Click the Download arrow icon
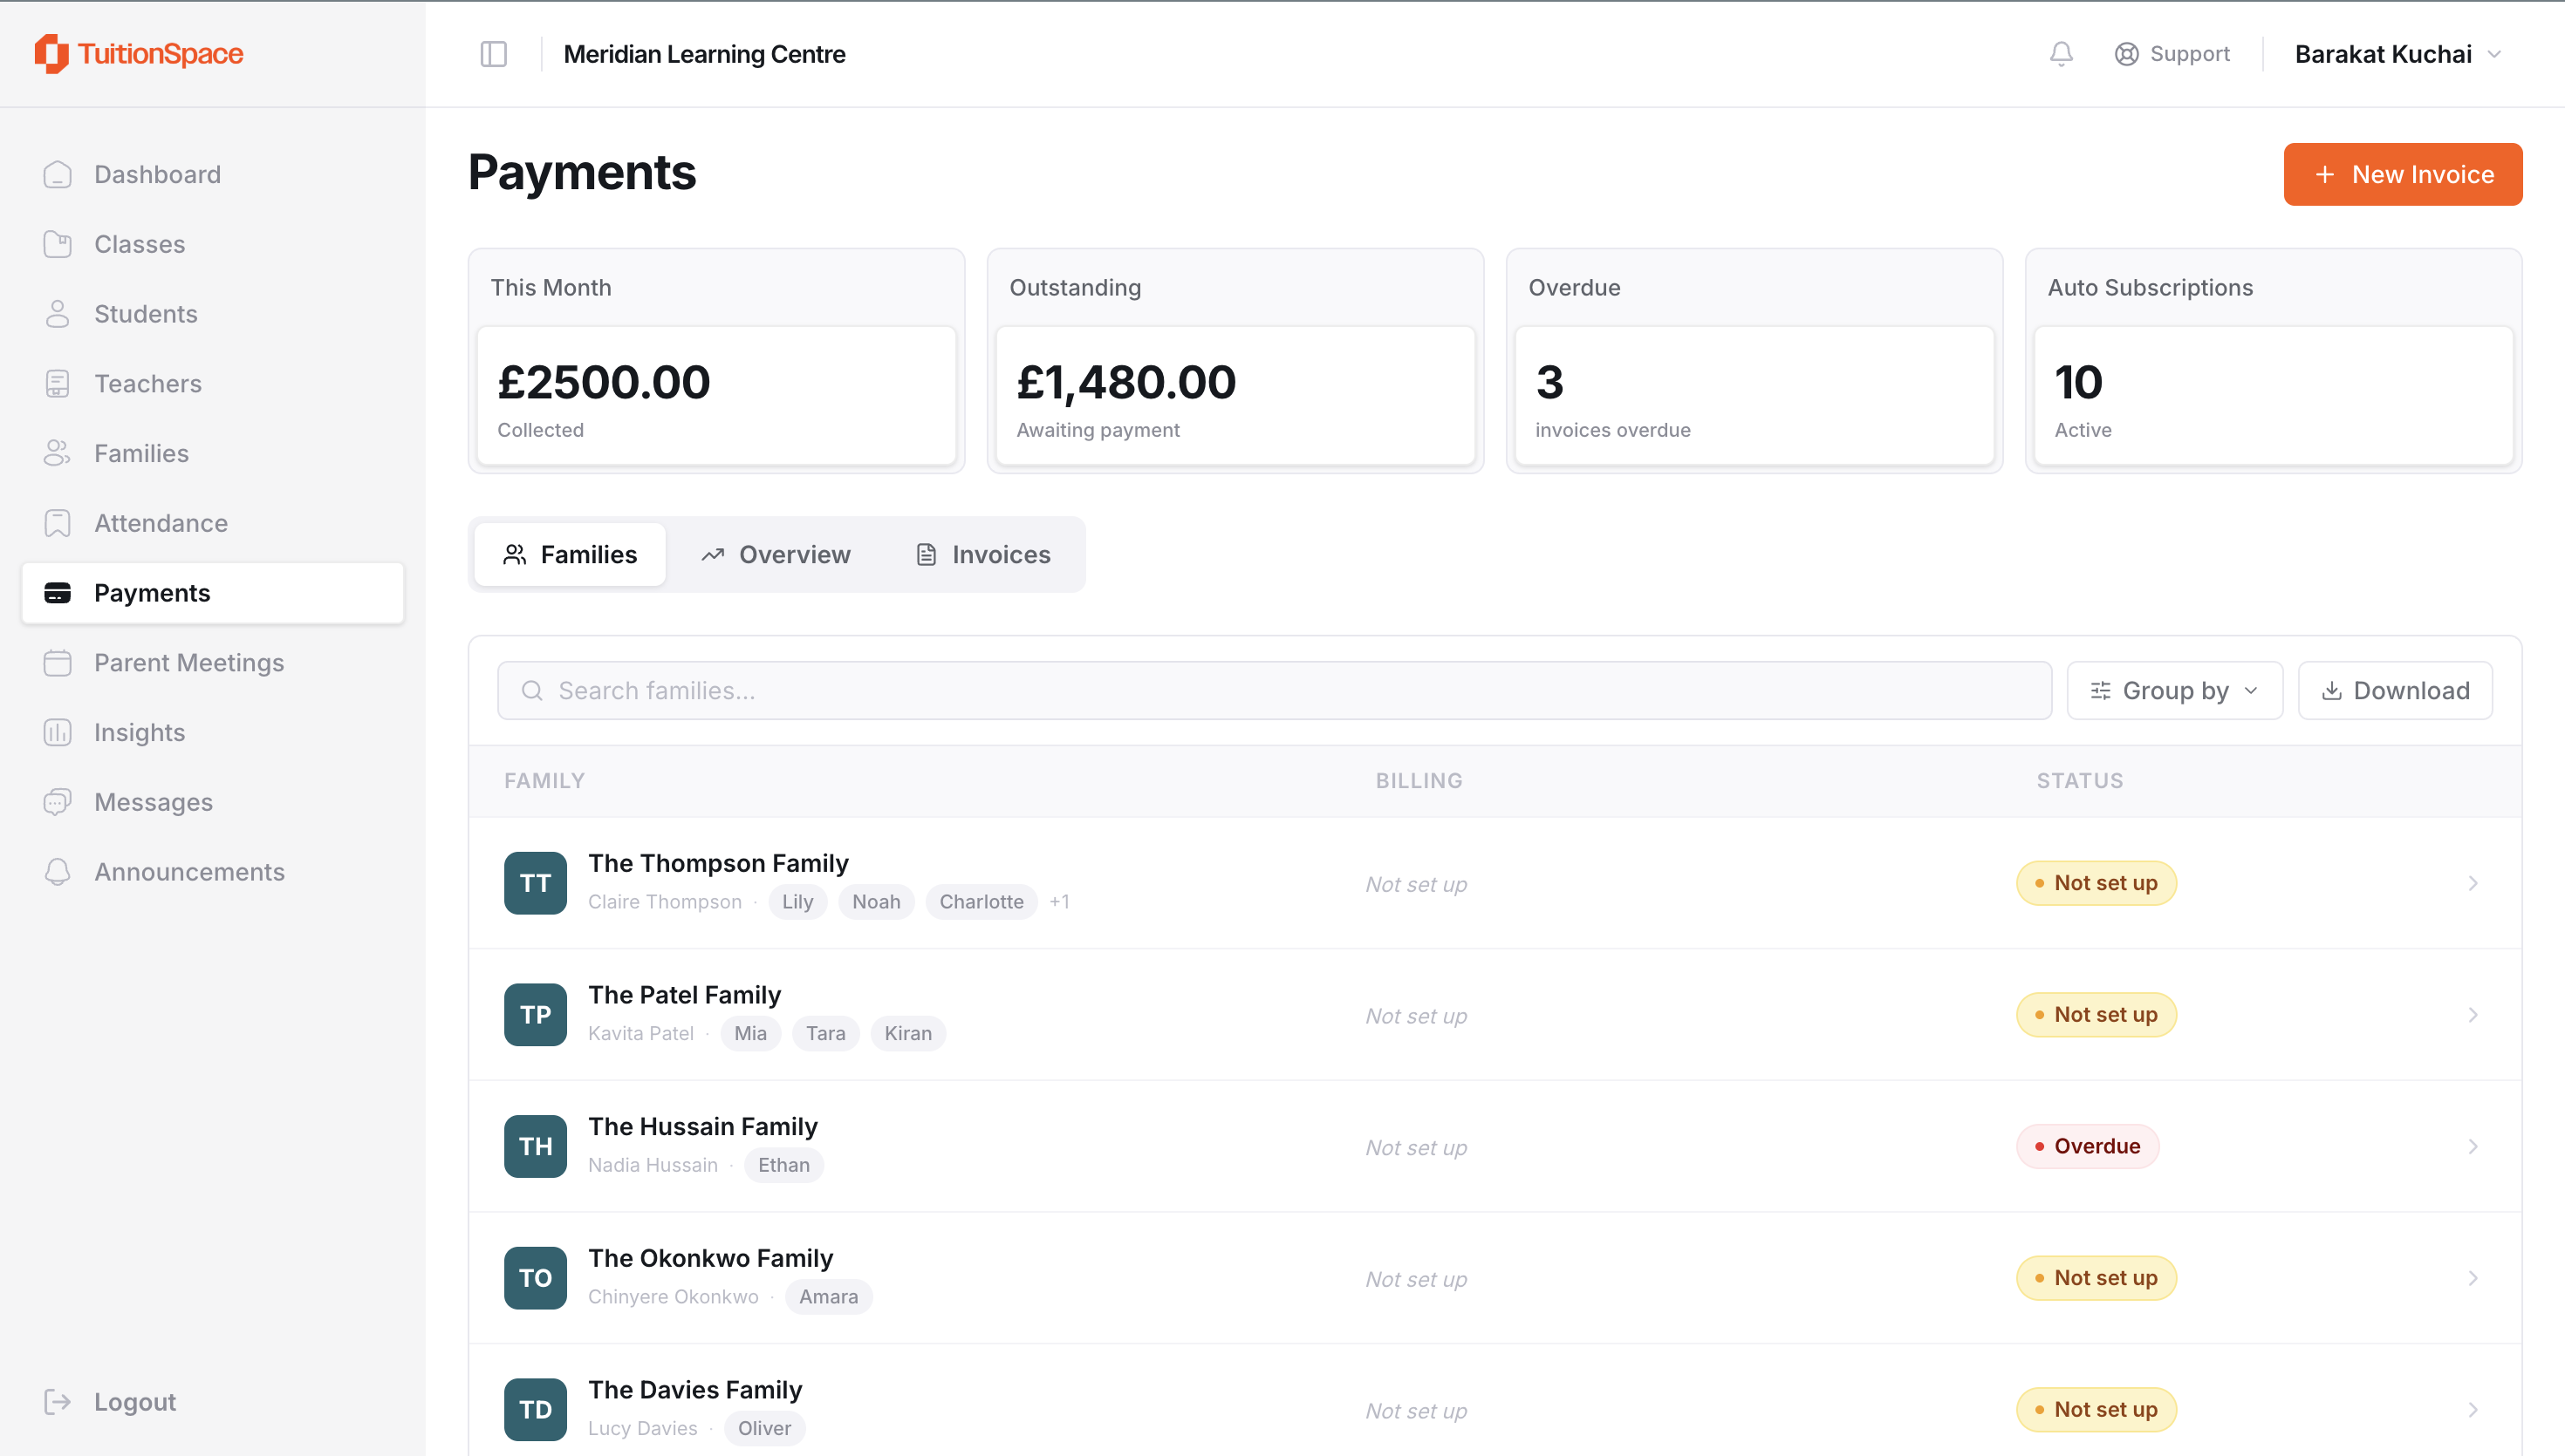Screen dimensions: 2565x1456 tap(2332, 691)
